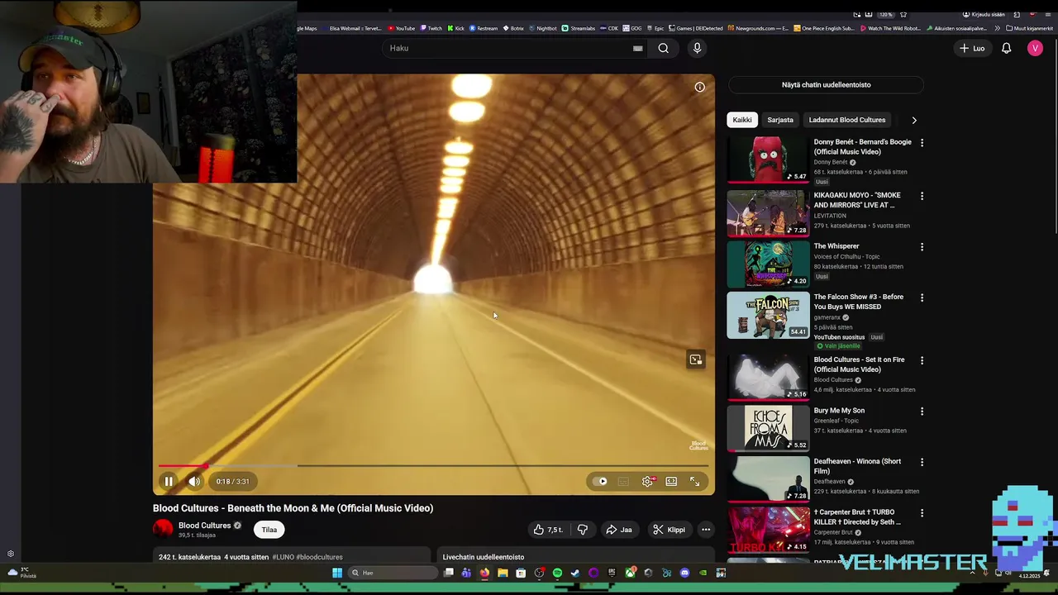
Task: Show more bookmarks with the overflow chevron
Action: pos(998,28)
